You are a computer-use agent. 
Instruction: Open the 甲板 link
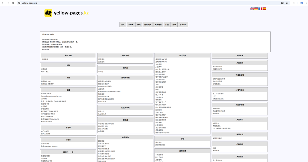tap(157, 90)
